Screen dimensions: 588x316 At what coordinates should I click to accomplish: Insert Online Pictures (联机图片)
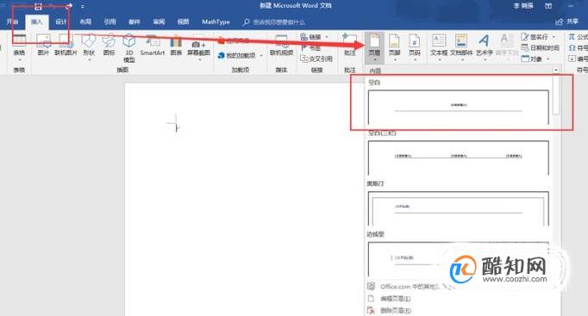coord(66,45)
